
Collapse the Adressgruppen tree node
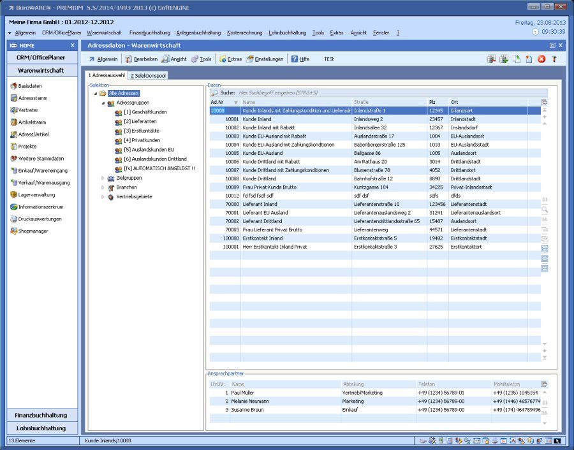click(103, 103)
